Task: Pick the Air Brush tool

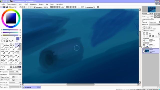Action: click(x=7, y=45)
